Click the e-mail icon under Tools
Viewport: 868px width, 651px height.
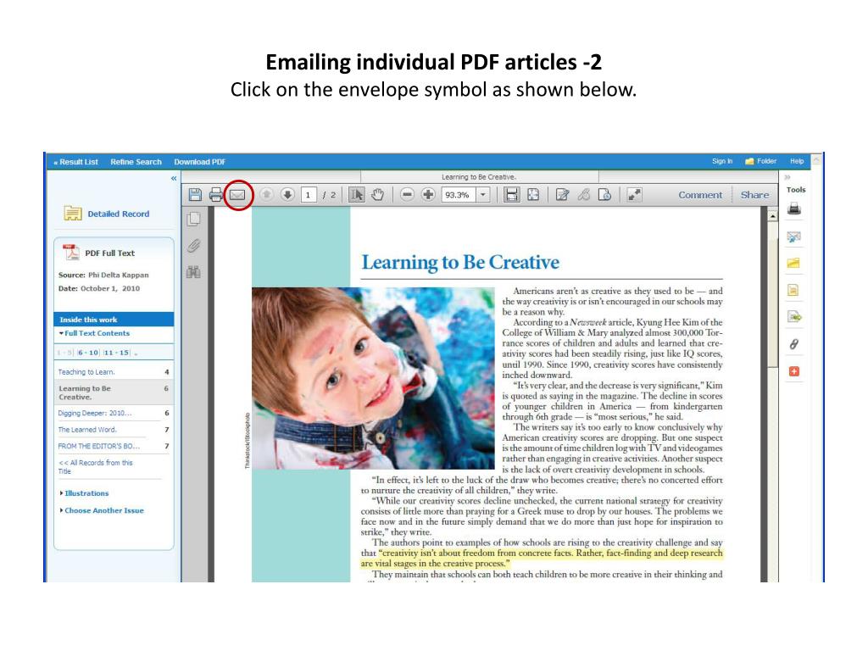(794, 237)
